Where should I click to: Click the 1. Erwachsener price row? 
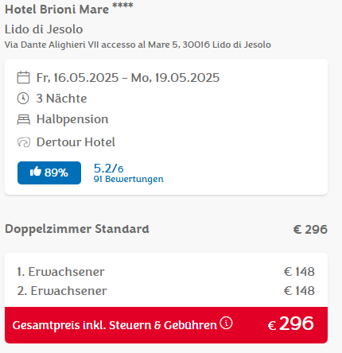pos(166,272)
